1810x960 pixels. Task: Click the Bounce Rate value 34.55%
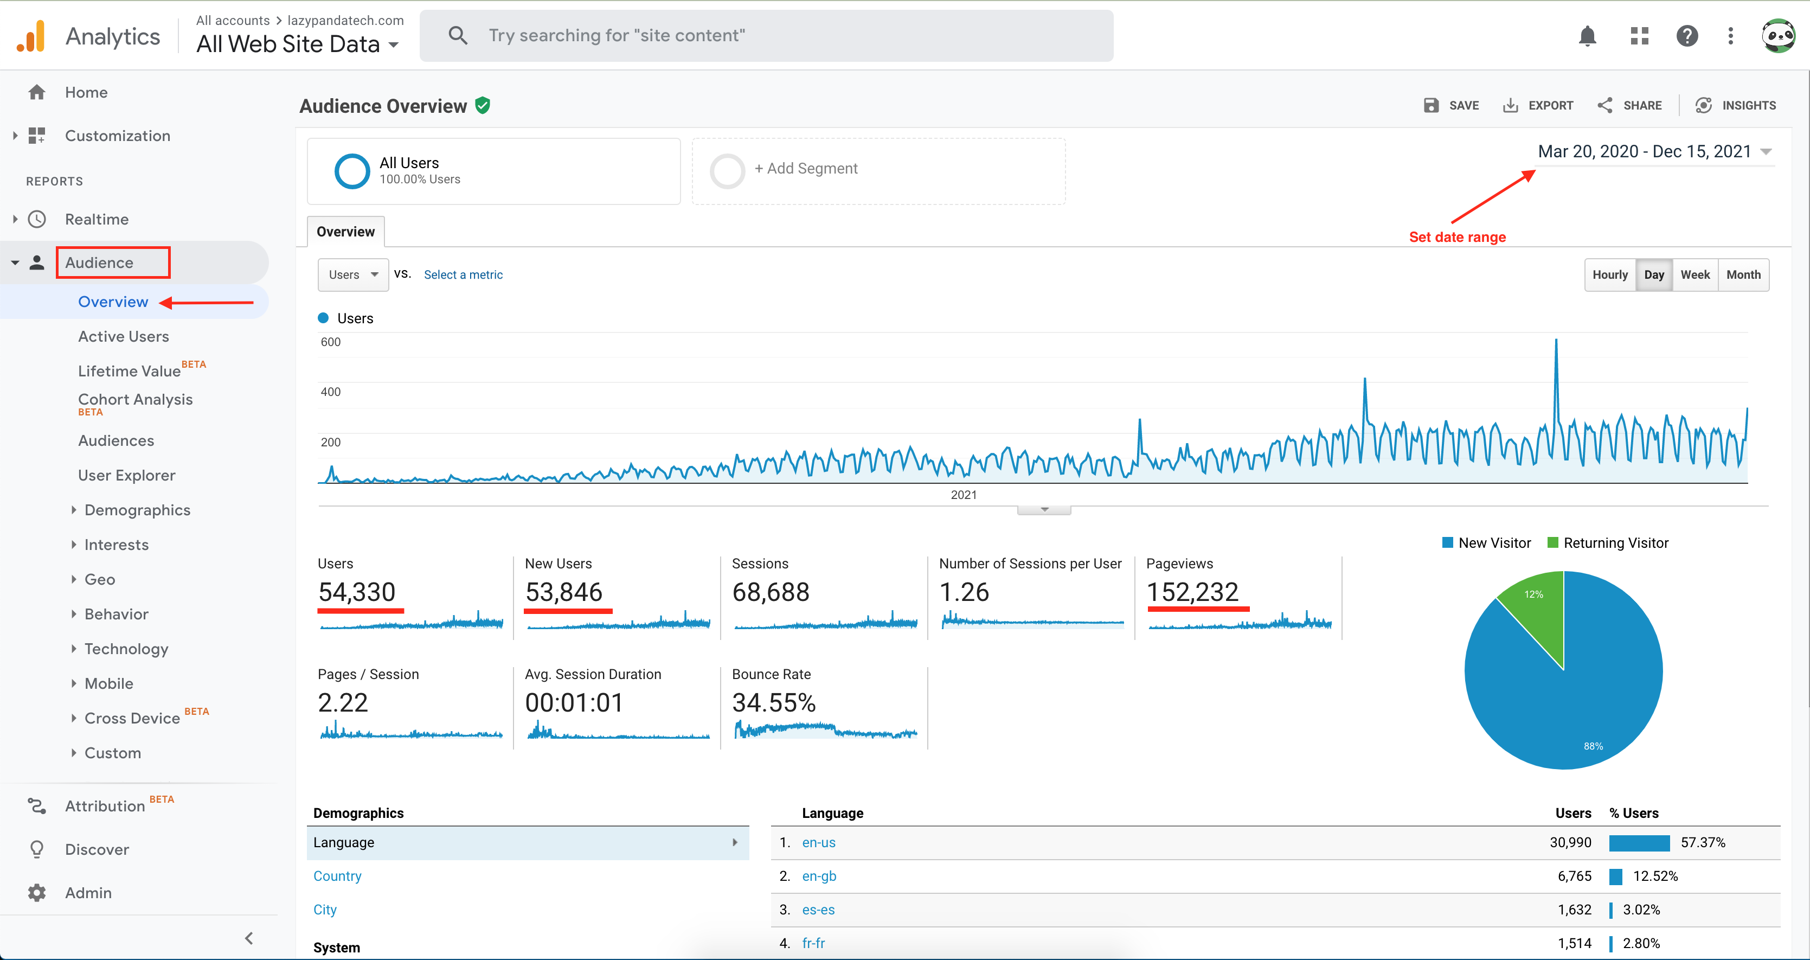[774, 703]
